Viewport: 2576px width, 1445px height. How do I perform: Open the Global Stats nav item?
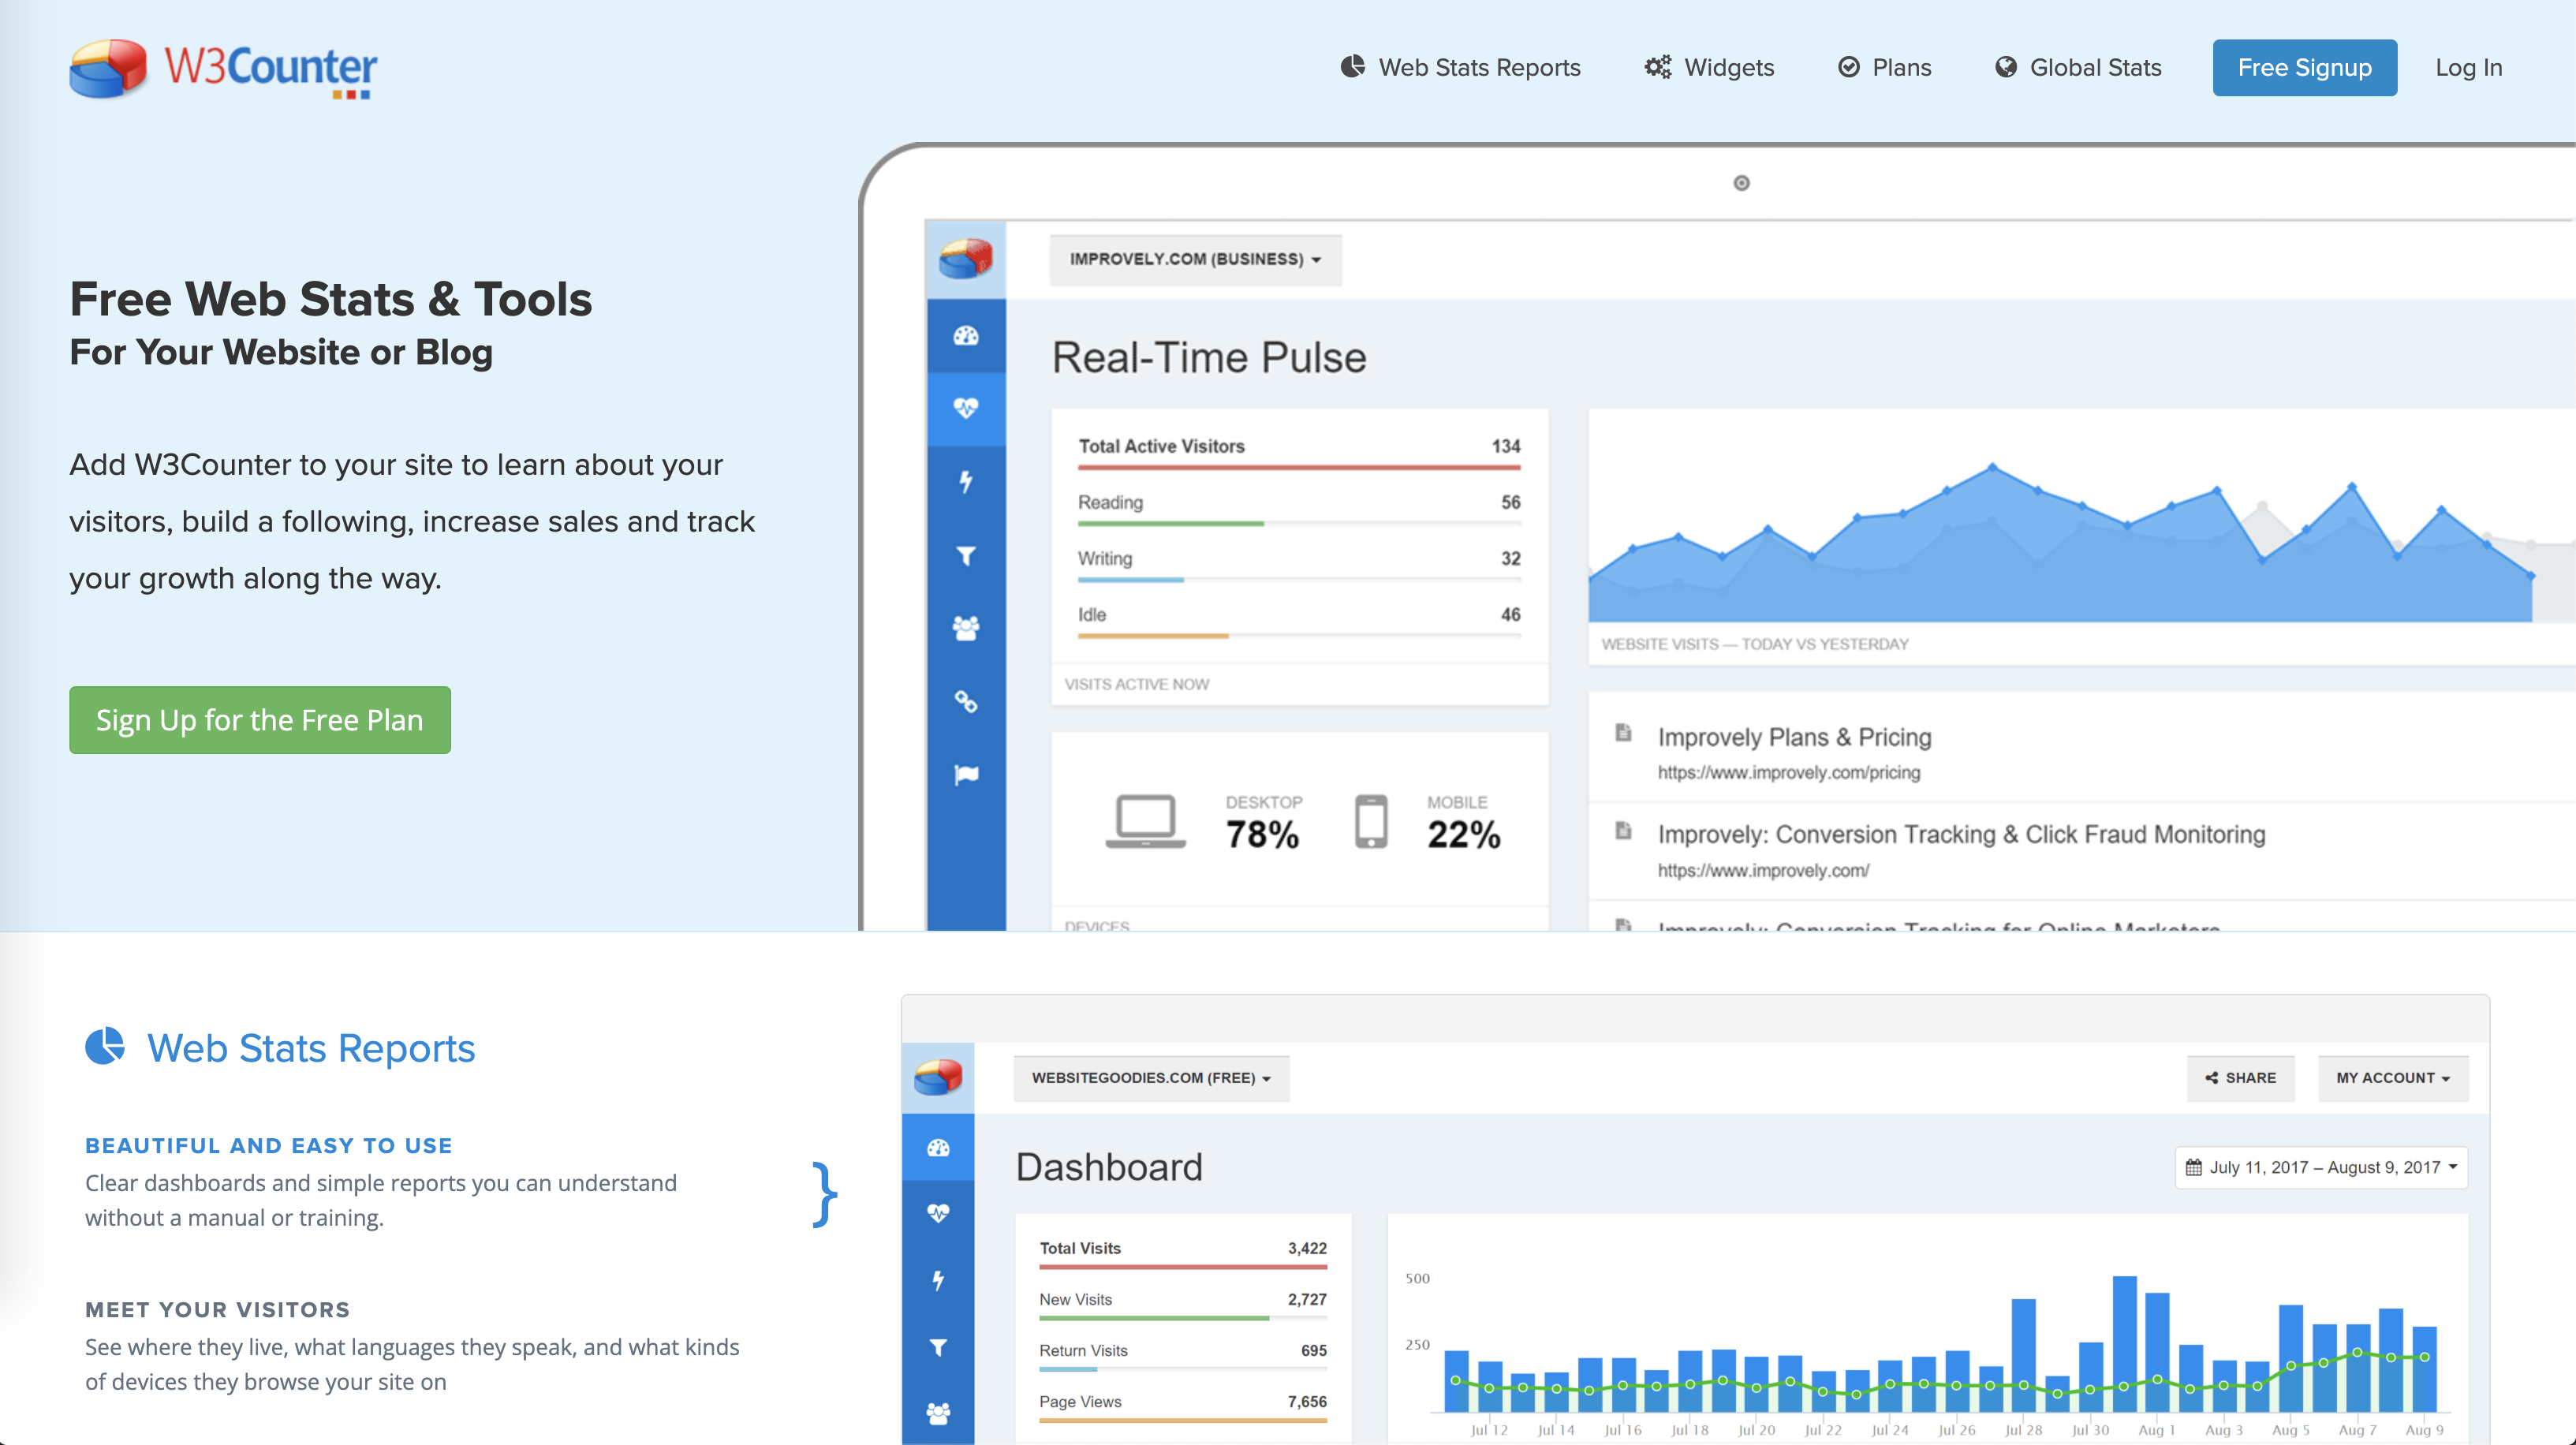coord(2078,67)
